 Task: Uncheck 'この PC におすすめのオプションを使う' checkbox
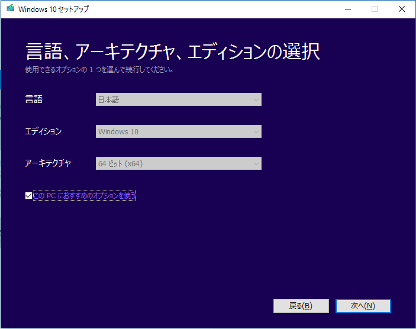coord(28,196)
